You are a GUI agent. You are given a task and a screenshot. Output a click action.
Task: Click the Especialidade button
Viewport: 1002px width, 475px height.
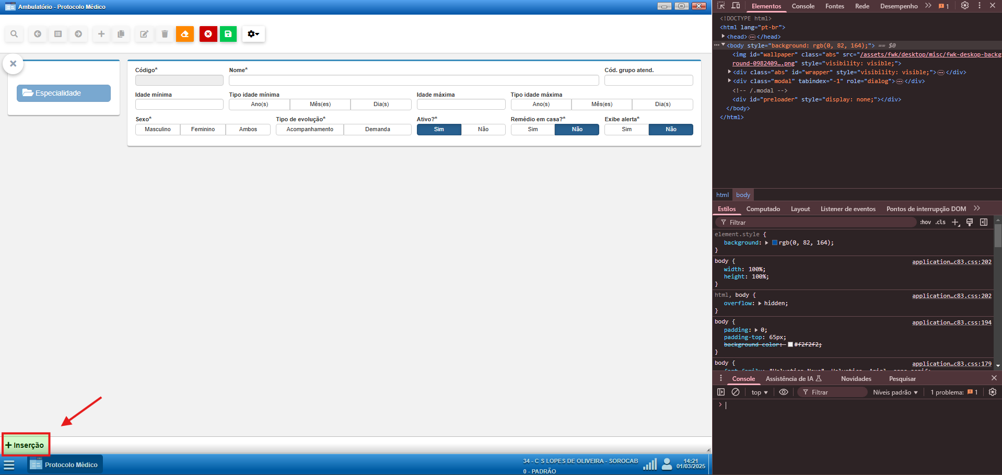(x=64, y=93)
